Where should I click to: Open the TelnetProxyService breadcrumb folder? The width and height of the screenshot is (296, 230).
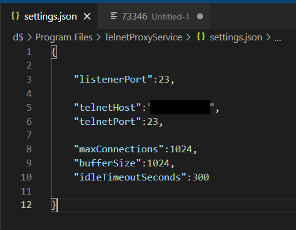[x=143, y=37]
